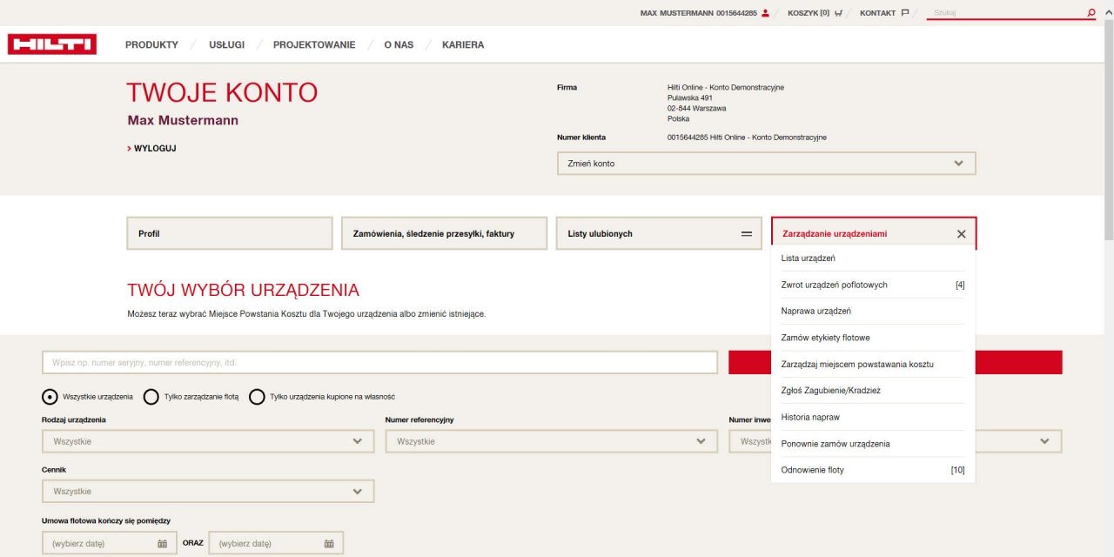Click the serial number search input

click(379, 362)
